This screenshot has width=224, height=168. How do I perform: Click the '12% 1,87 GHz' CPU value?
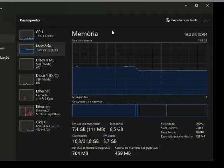click(x=45, y=36)
